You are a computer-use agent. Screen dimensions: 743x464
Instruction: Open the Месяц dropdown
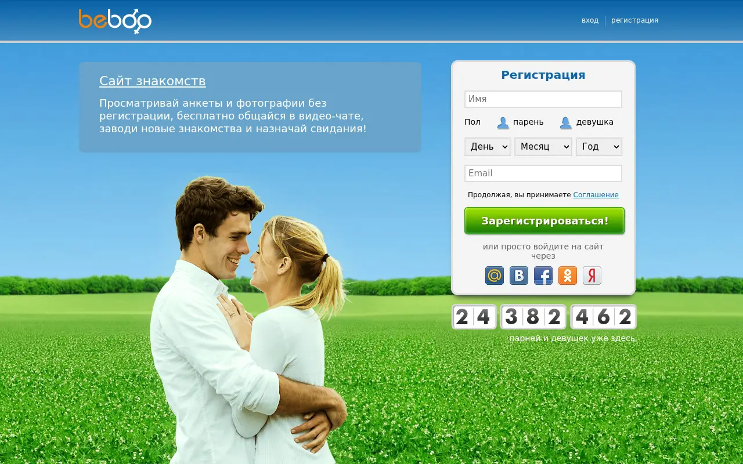pyautogui.click(x=543, y=147)
